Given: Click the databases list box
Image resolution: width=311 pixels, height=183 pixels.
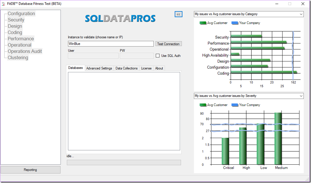Looking at the screenshot, I should 124,111.
